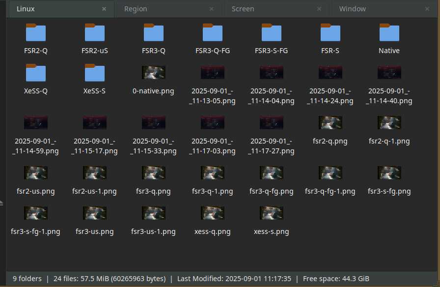Screen dimensions: 440x287
Task: Select the xess-q.png thumbnail
Action: [213, 213]
